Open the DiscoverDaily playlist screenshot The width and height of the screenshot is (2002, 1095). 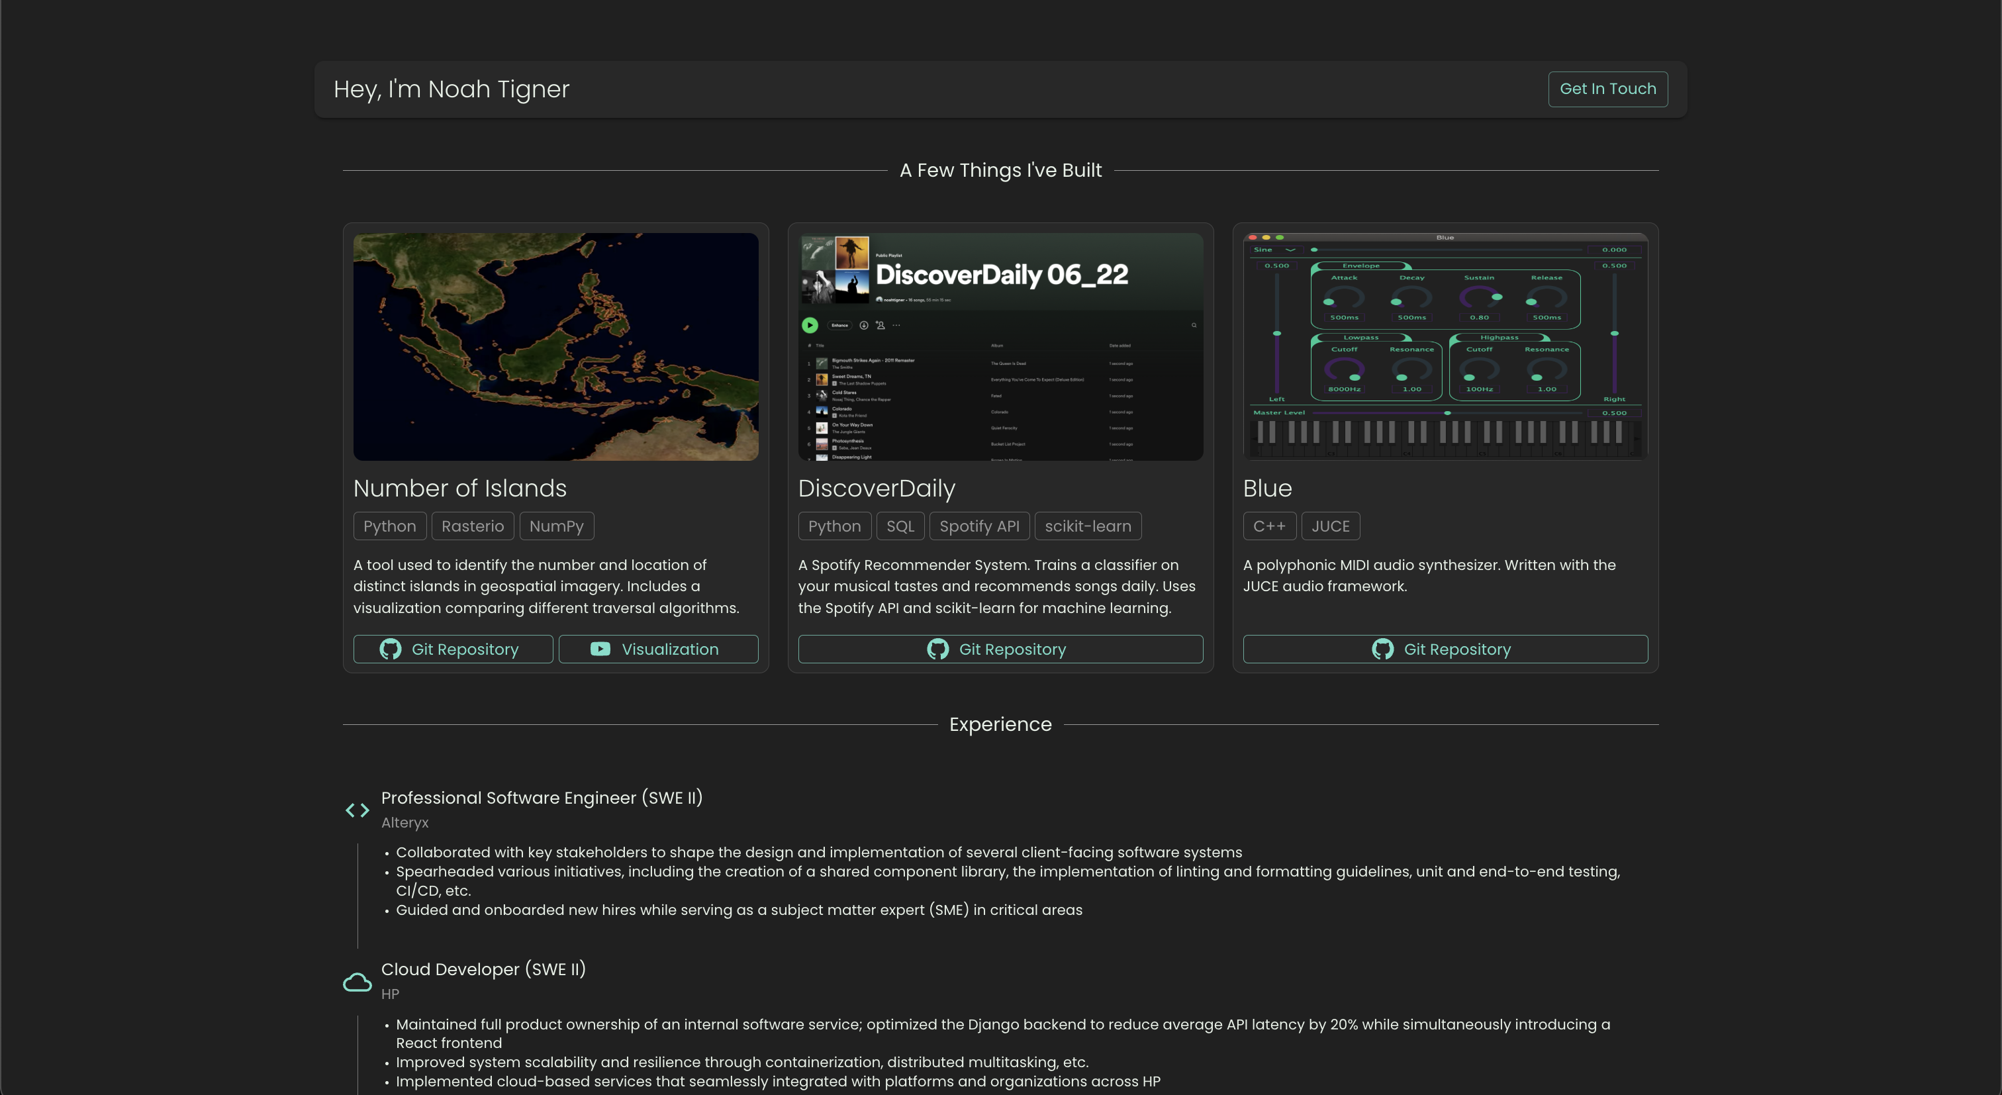[1000, 347]
